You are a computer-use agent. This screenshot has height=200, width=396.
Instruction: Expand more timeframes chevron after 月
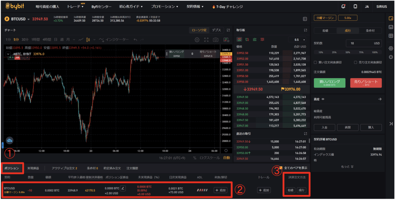pyautogui.click(x=74, y=40)
